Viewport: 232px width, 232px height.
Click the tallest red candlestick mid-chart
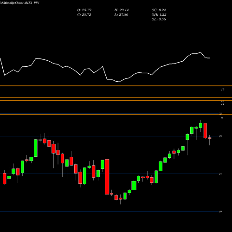107,177
